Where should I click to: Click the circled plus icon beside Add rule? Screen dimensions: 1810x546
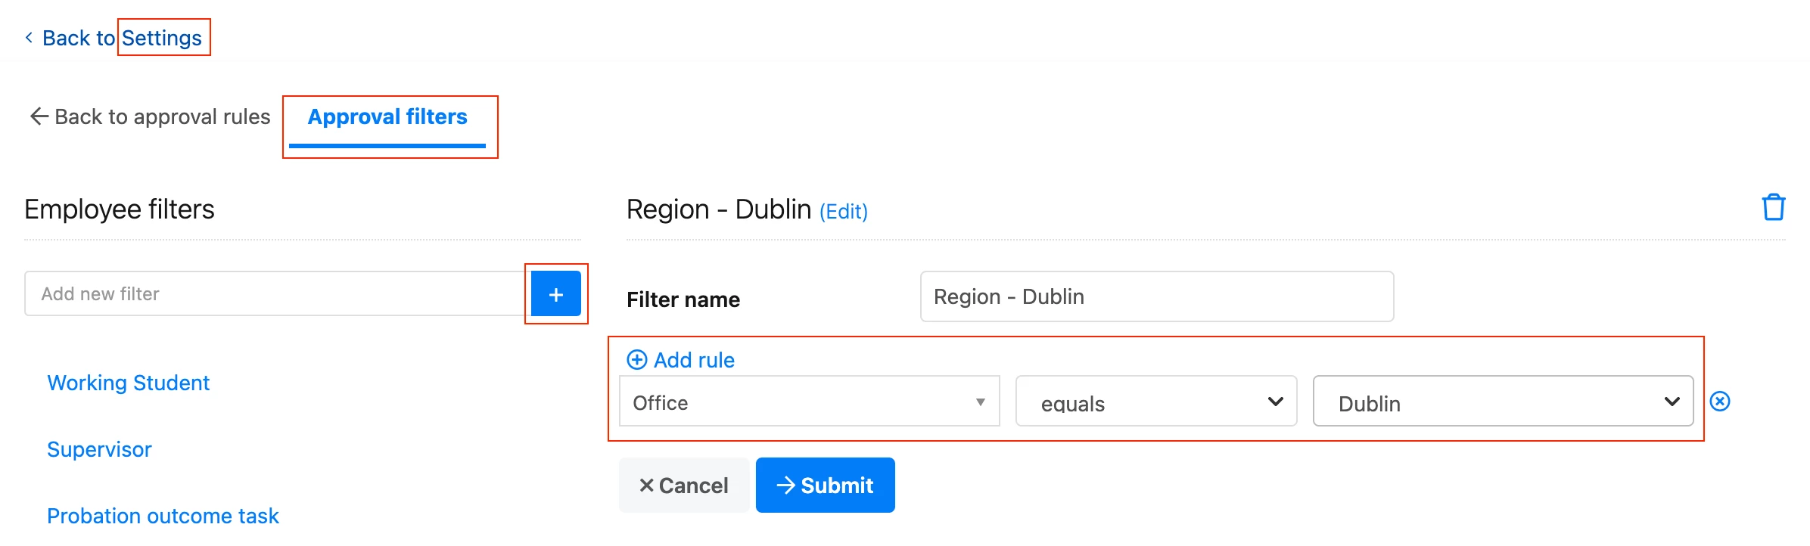[x=637, y=360]
